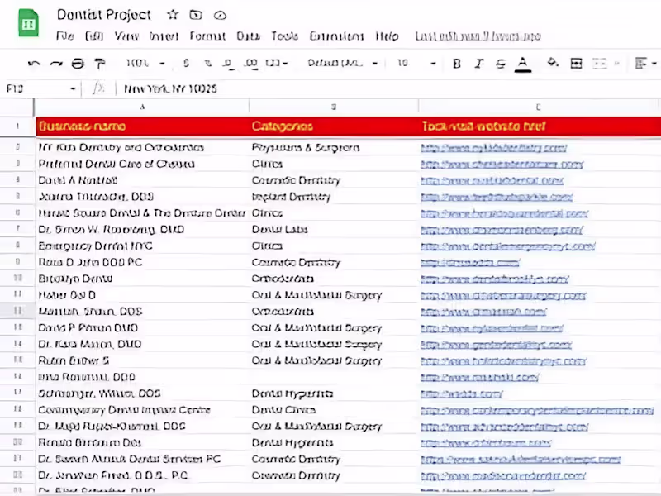Open the Format menu

[x=207, y=36]
